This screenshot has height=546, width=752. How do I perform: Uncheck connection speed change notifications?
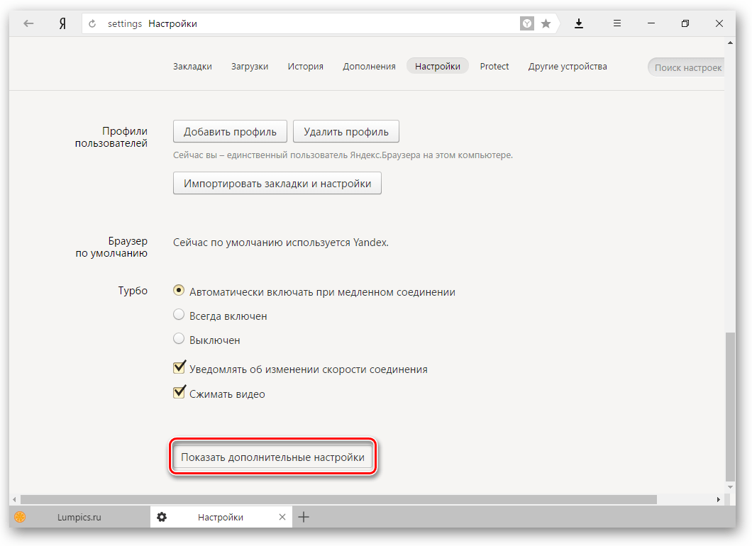(179, 368)
